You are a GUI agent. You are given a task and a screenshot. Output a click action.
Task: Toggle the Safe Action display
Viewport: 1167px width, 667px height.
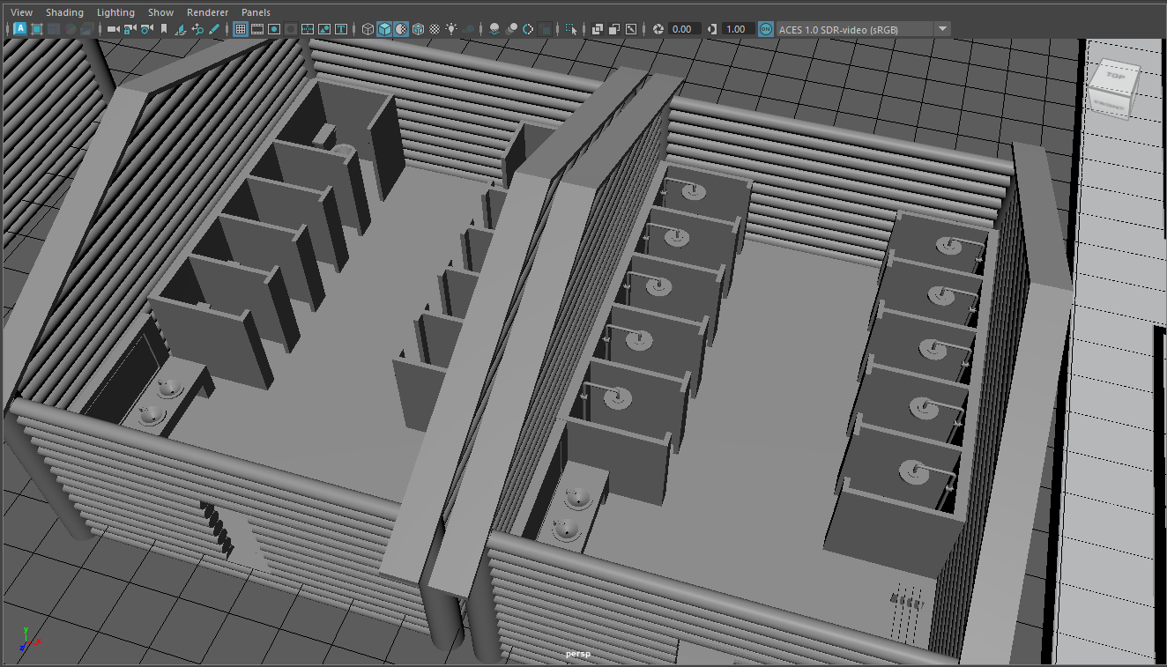click(324, 29)
